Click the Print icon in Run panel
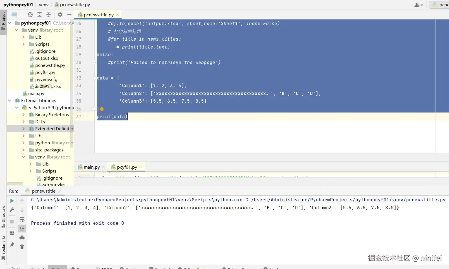The image size is (449, 269). (x=22, y=238)
